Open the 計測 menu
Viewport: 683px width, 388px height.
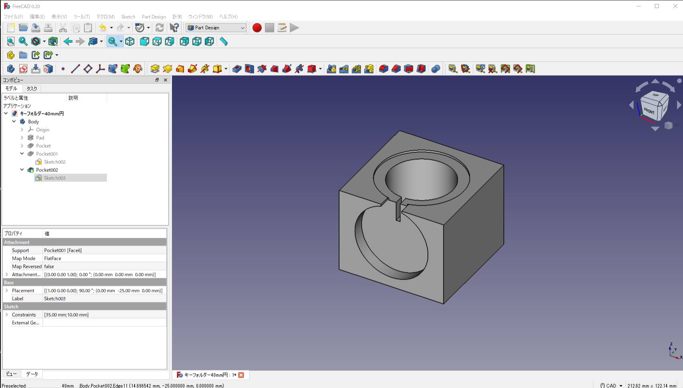tap(177, 16)
